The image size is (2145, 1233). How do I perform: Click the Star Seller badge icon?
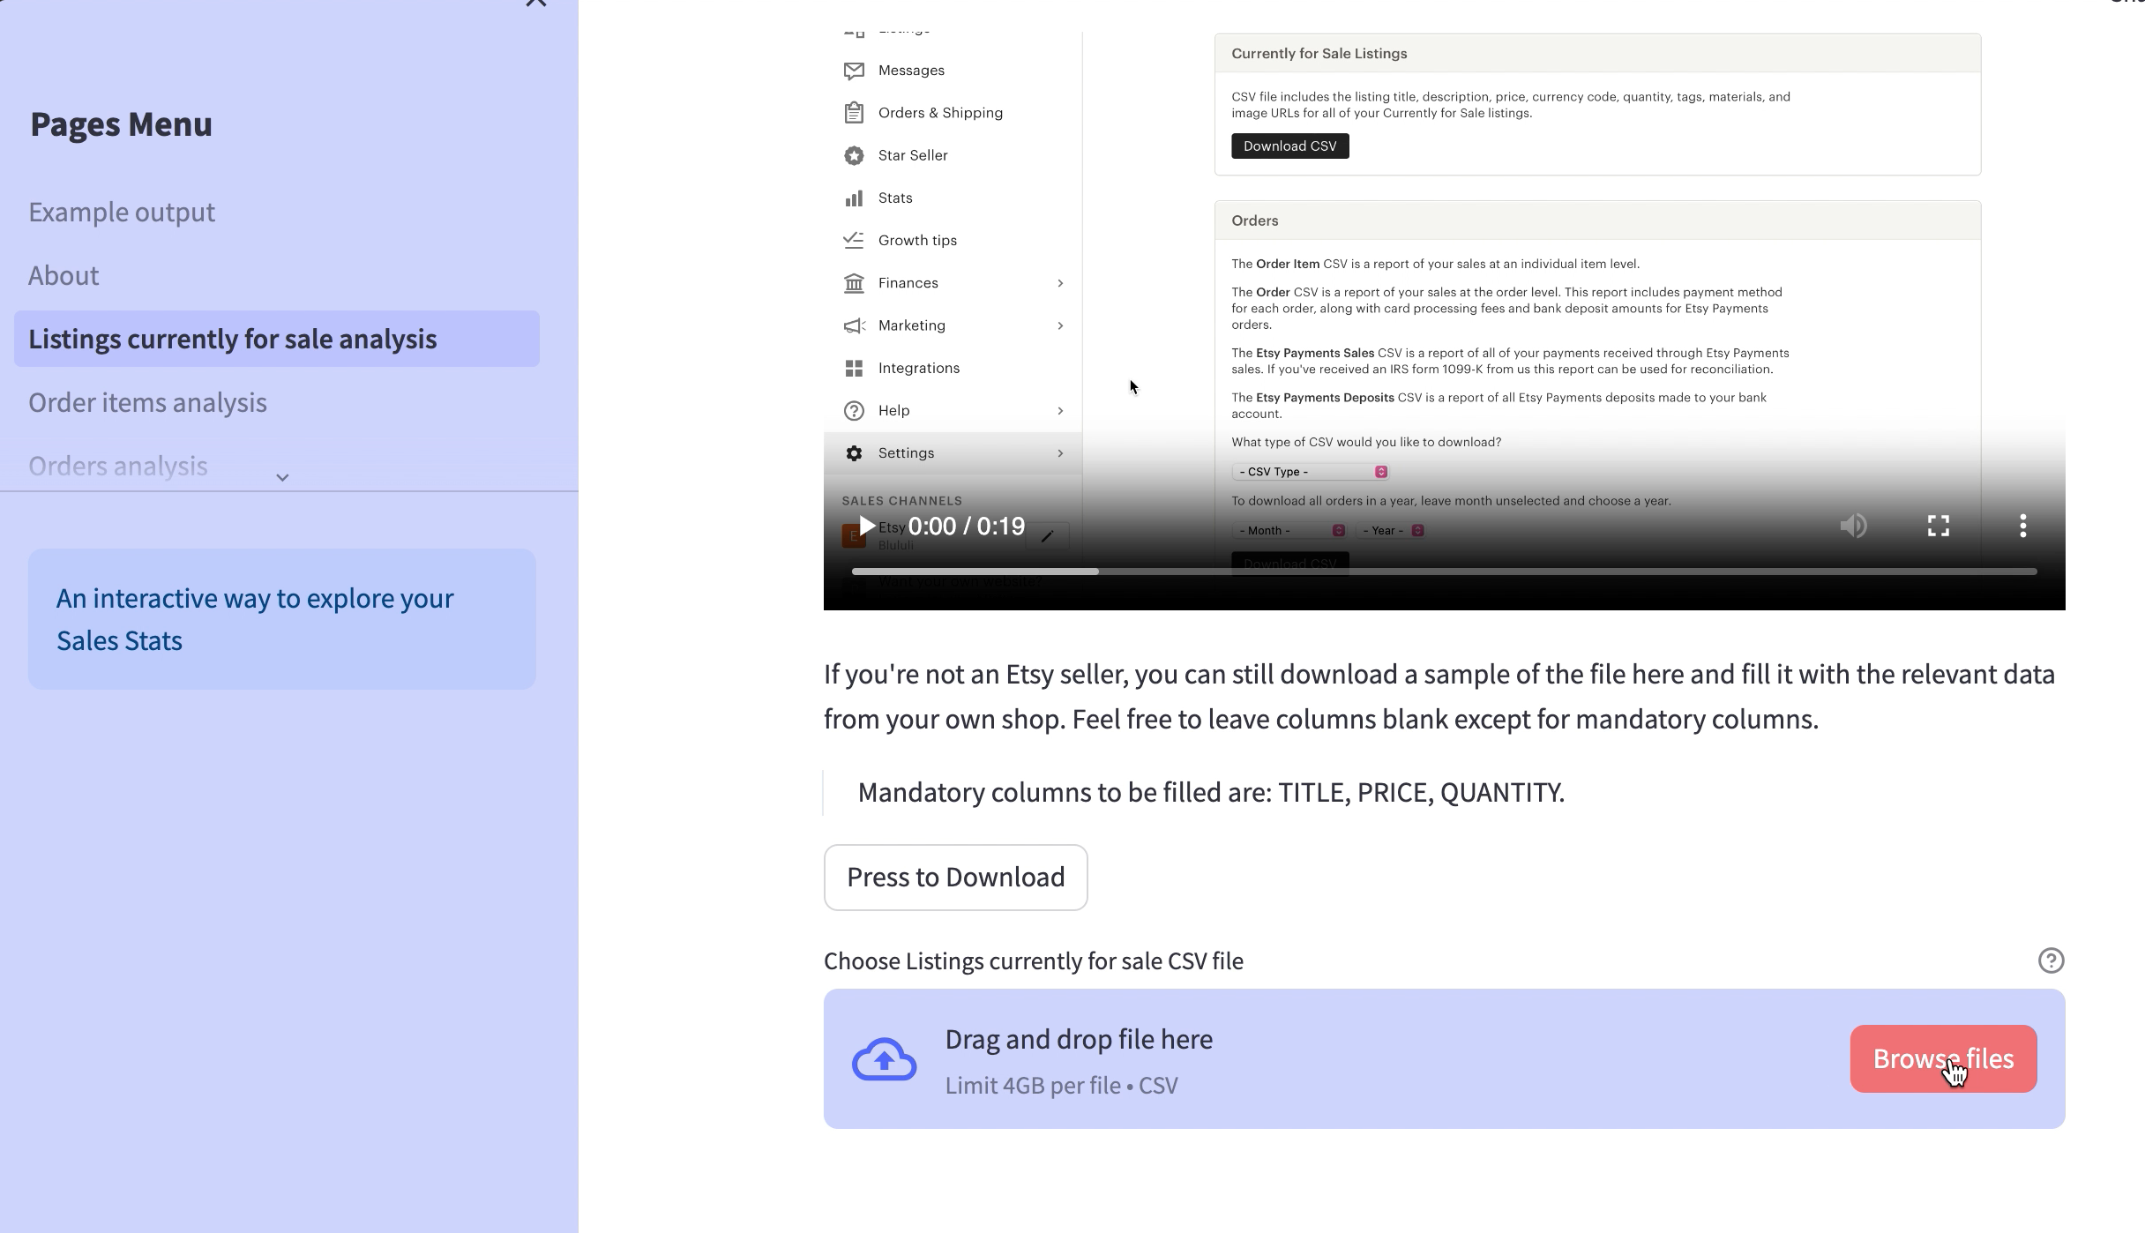click(853, 155)
